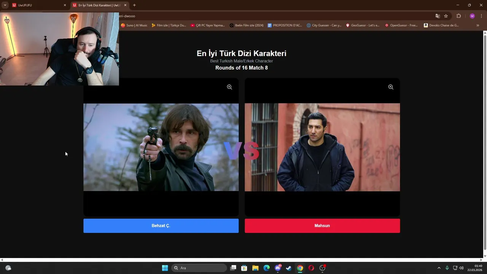
Task: Switch to En İyi Türk Dizi Karakteri tab
Action: pyautogui.click(x=100, y=5)
